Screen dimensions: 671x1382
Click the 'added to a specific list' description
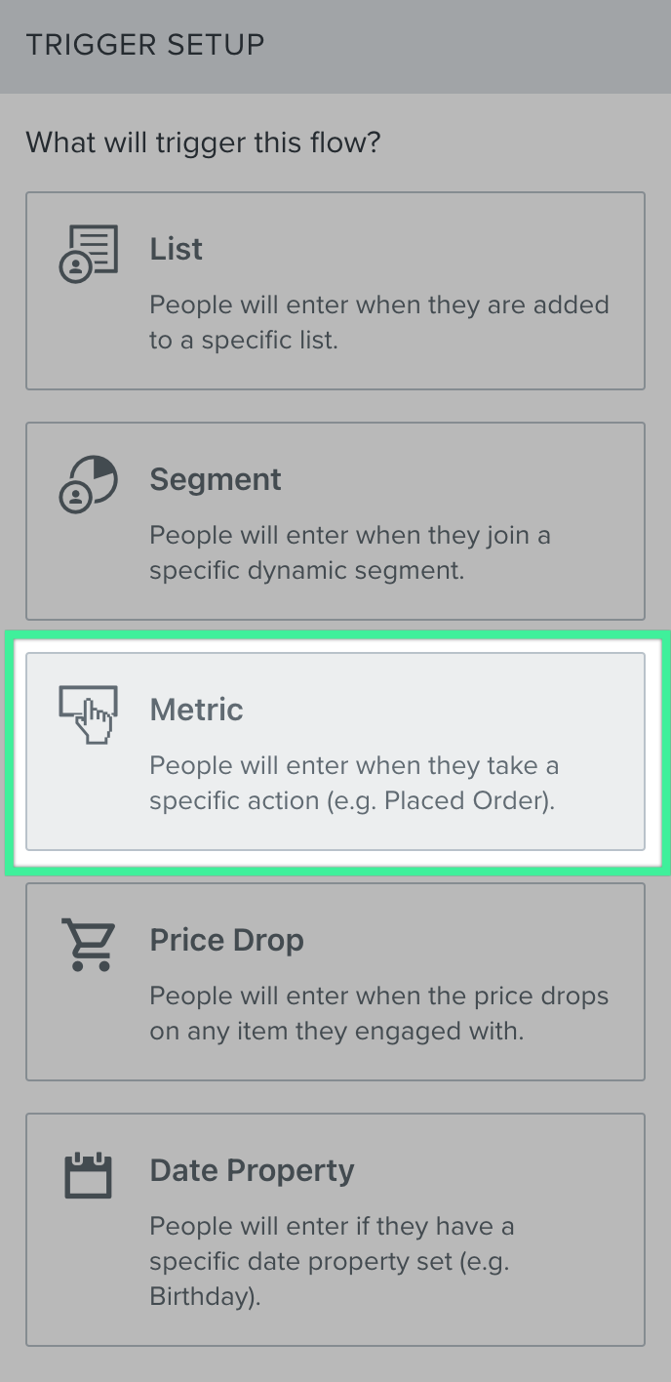point(379,323)
